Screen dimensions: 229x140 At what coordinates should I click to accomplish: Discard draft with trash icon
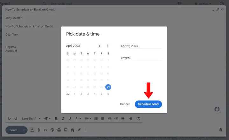(x=220, y=130)
